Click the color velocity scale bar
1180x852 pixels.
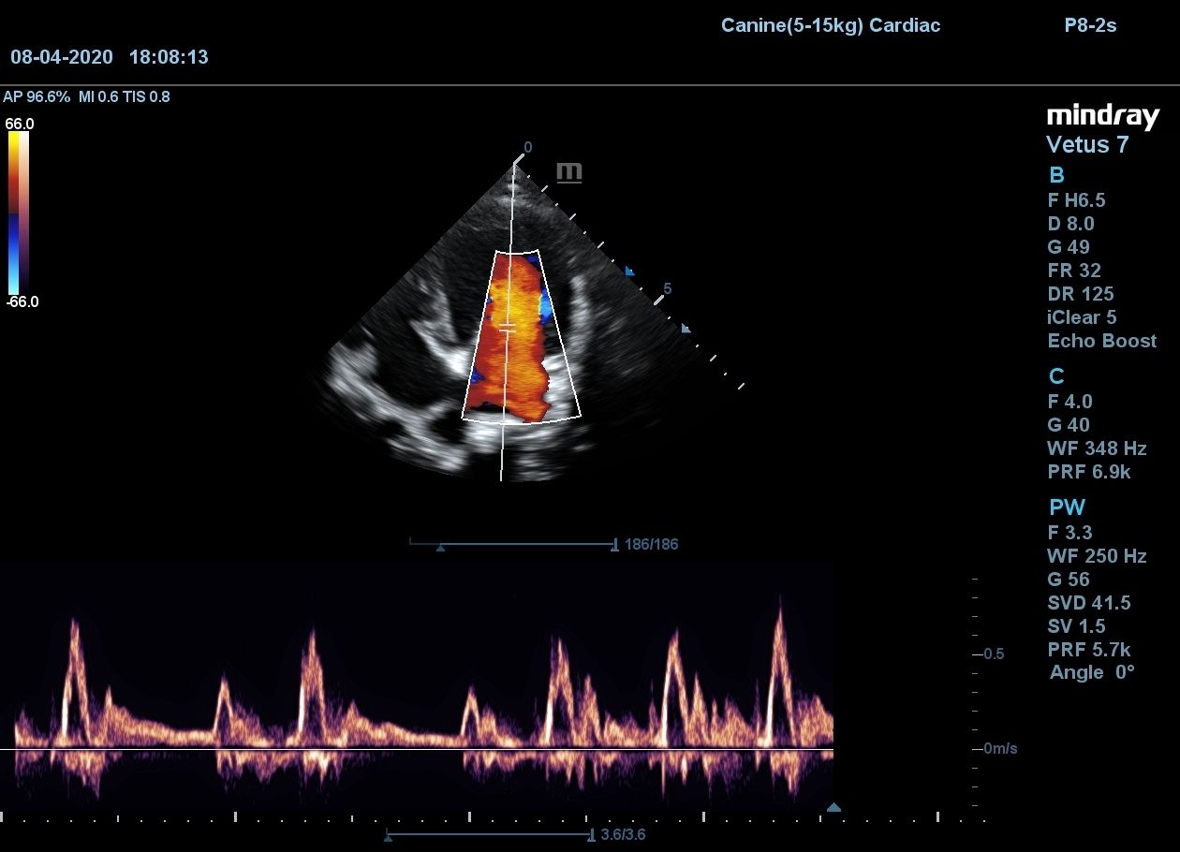pyautogui.click(x=19, y=213)
